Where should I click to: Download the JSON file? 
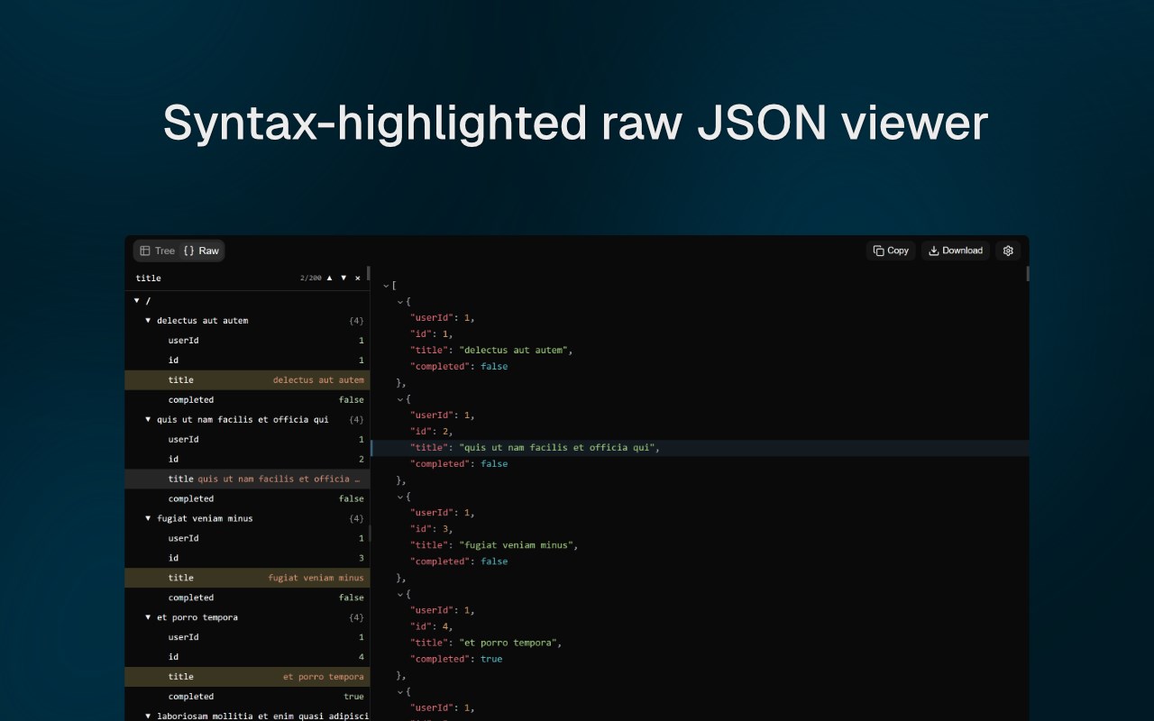(x=956, y=251)
